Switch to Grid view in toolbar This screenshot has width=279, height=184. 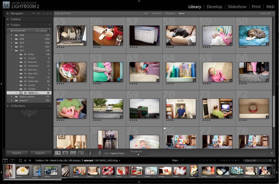(x=58, y=153)
